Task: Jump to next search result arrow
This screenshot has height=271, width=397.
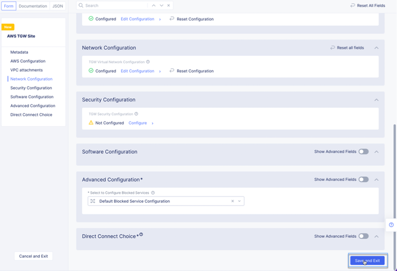Action: [161, 5]
